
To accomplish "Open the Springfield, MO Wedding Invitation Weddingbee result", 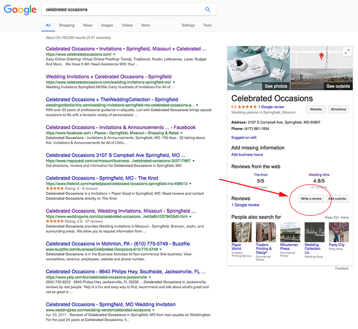I will coord(111,305).
